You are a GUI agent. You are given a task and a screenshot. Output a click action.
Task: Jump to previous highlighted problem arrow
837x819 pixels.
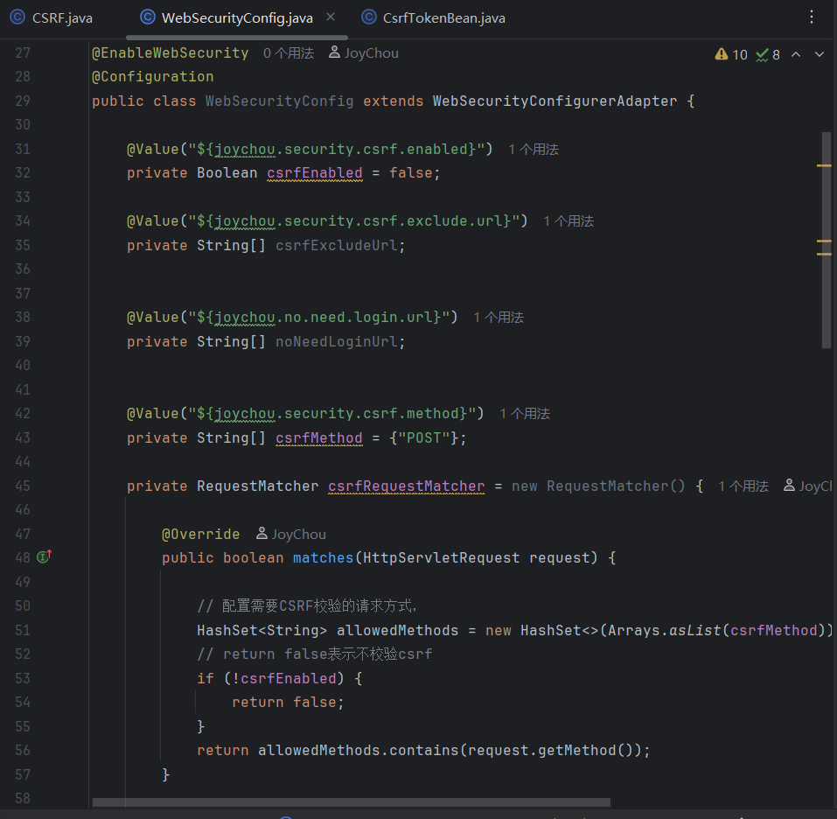point(796,54)
